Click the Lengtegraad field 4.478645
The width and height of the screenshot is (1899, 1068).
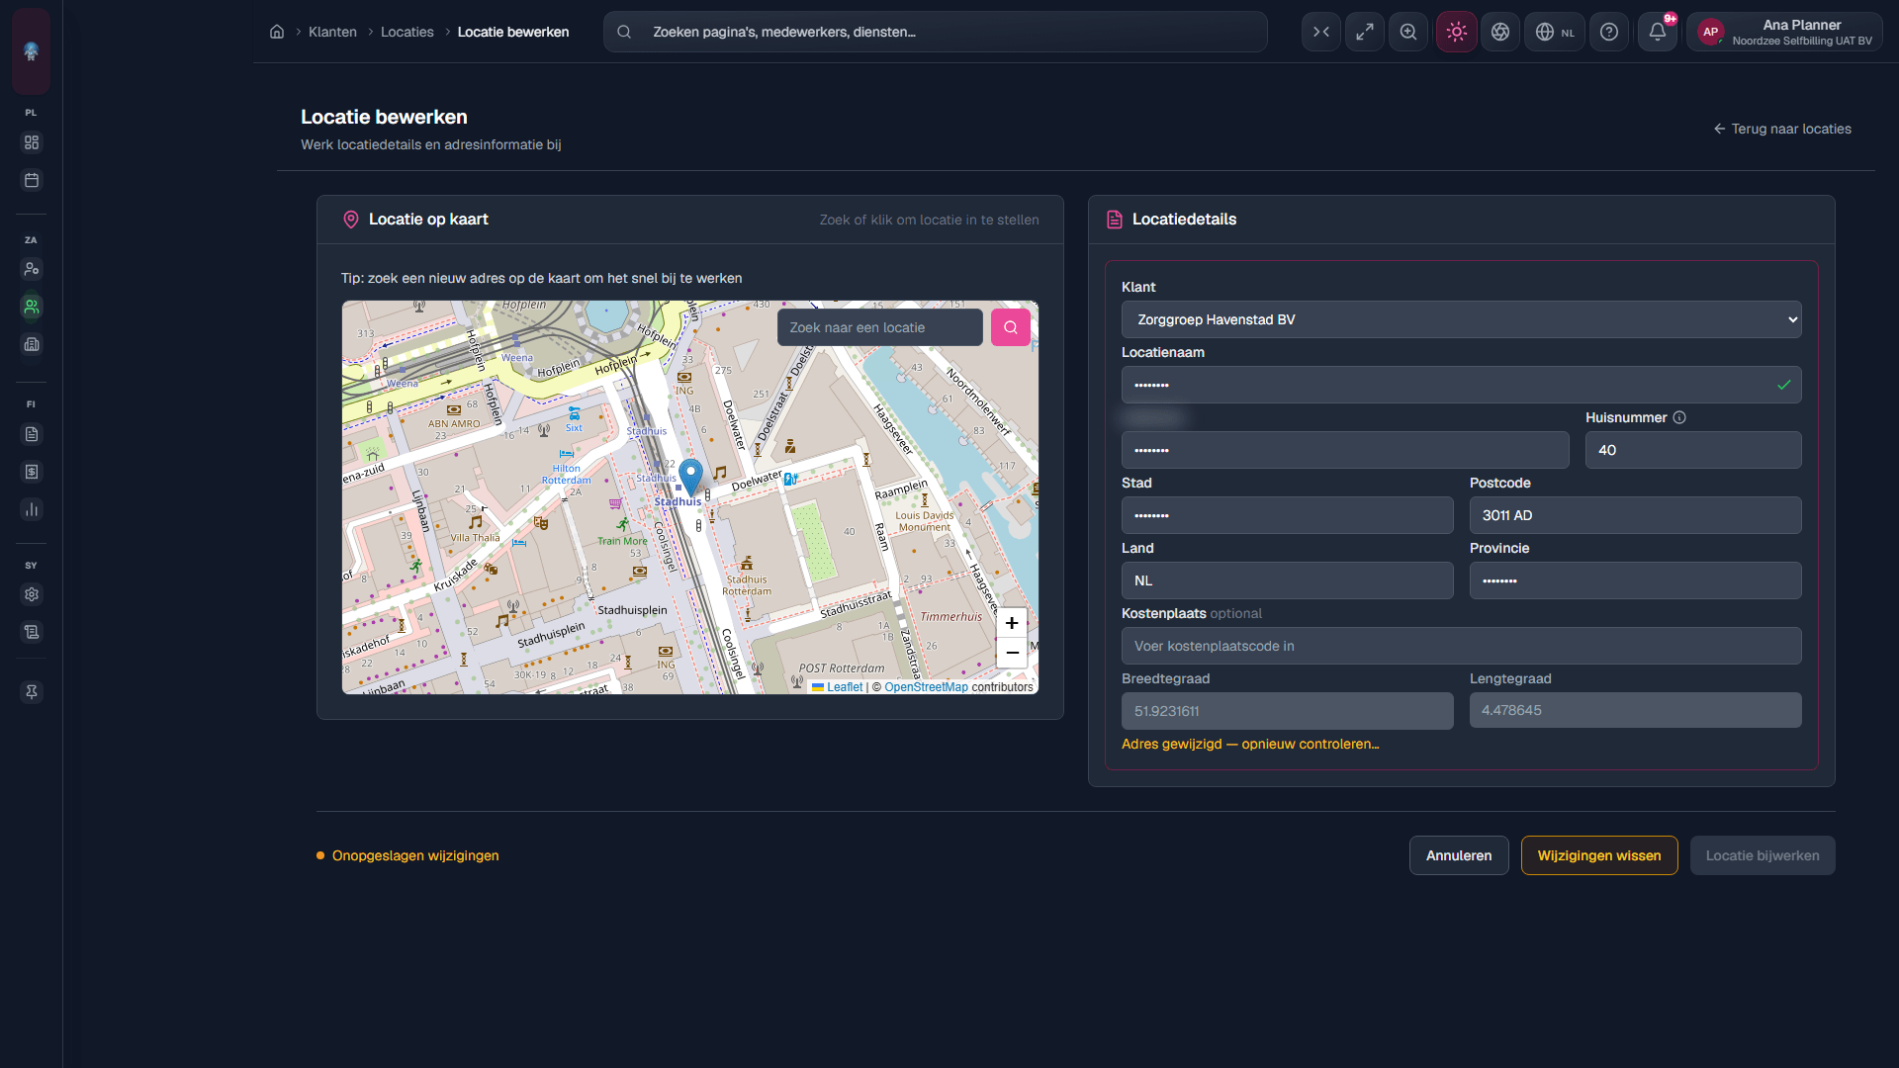1636,710
